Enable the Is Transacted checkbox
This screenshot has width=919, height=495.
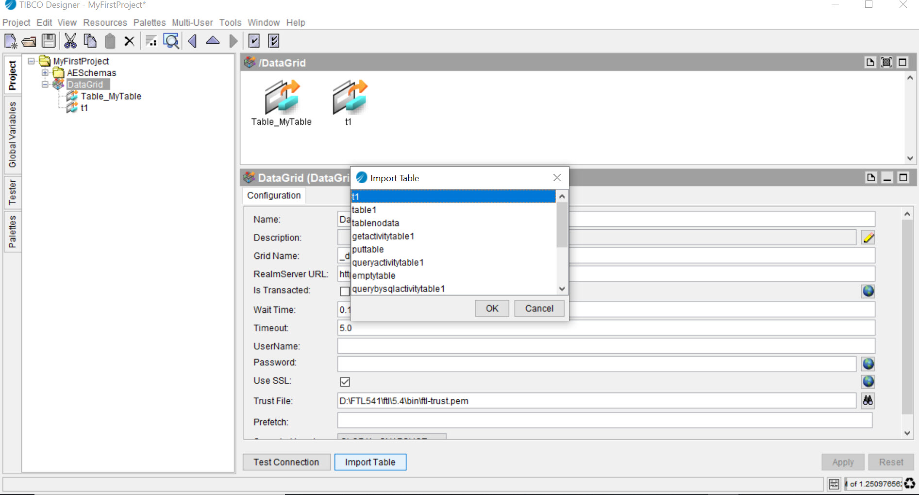pos(345,291)
